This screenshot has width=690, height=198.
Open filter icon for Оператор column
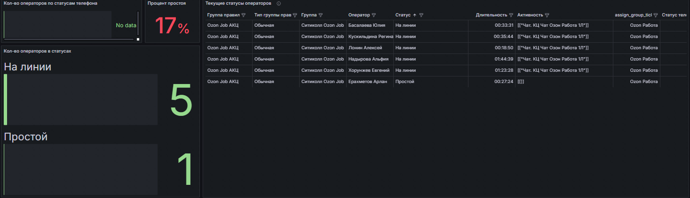click(x=374, y=15)
